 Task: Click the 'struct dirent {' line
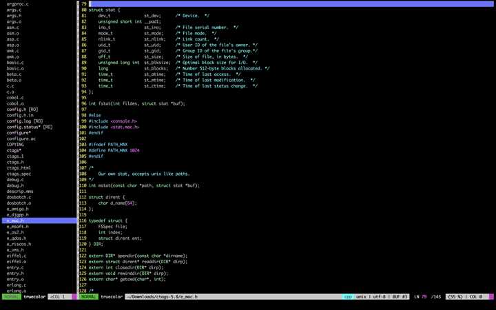pos(107,197)
